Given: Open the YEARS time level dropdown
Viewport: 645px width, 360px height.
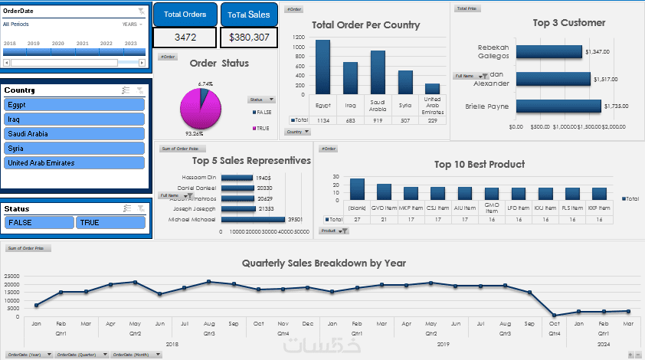Looking at the screenshot, I should (x=132, y=25).
